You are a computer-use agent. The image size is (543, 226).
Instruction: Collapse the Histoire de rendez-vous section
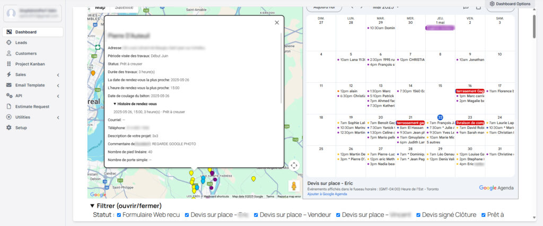pyautogui.click(x=115, y=104)
